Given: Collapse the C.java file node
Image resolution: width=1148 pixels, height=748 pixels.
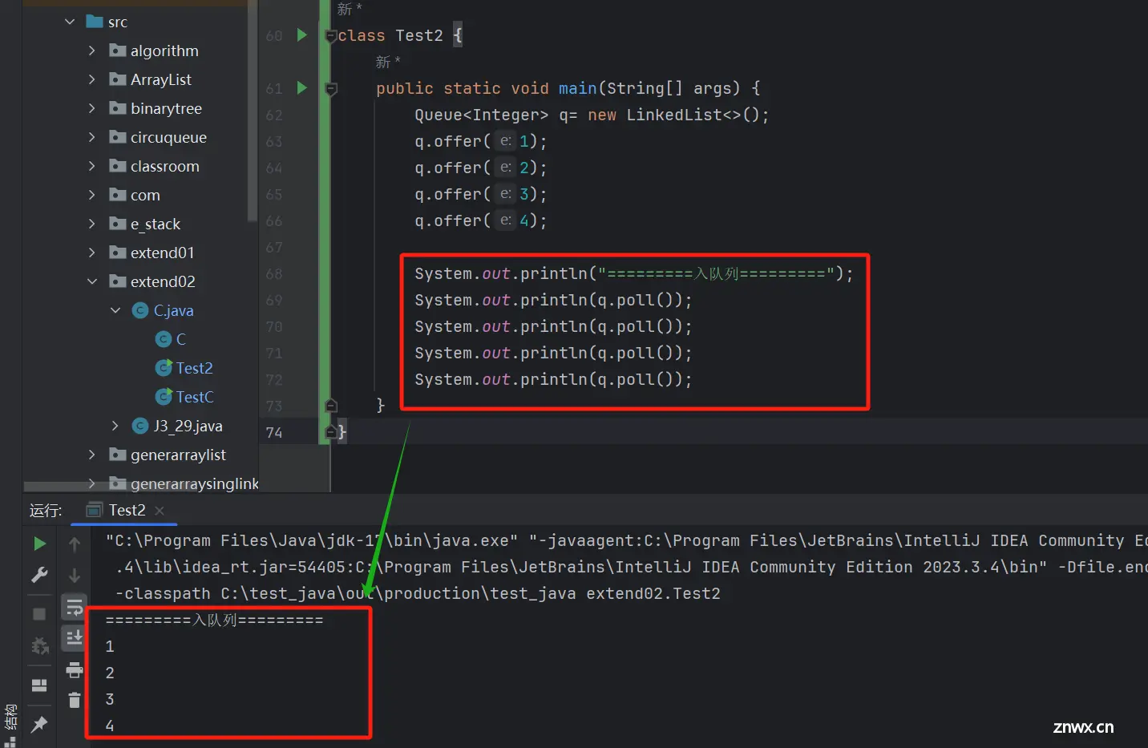Looking at the screenshot, I should click(x=115, y=310).
